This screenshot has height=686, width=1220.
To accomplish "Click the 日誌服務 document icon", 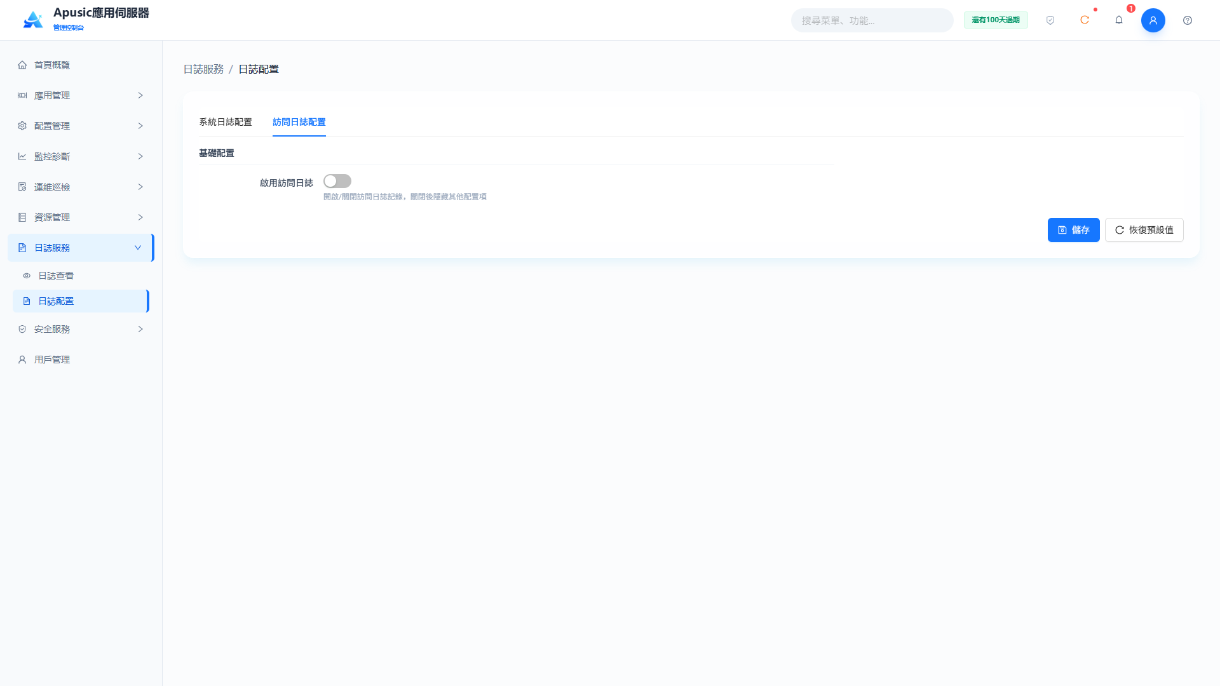I will click(x=22, y=248).
